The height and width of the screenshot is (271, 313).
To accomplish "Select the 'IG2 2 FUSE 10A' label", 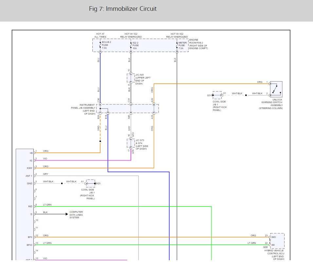I will tap(135, 45).
